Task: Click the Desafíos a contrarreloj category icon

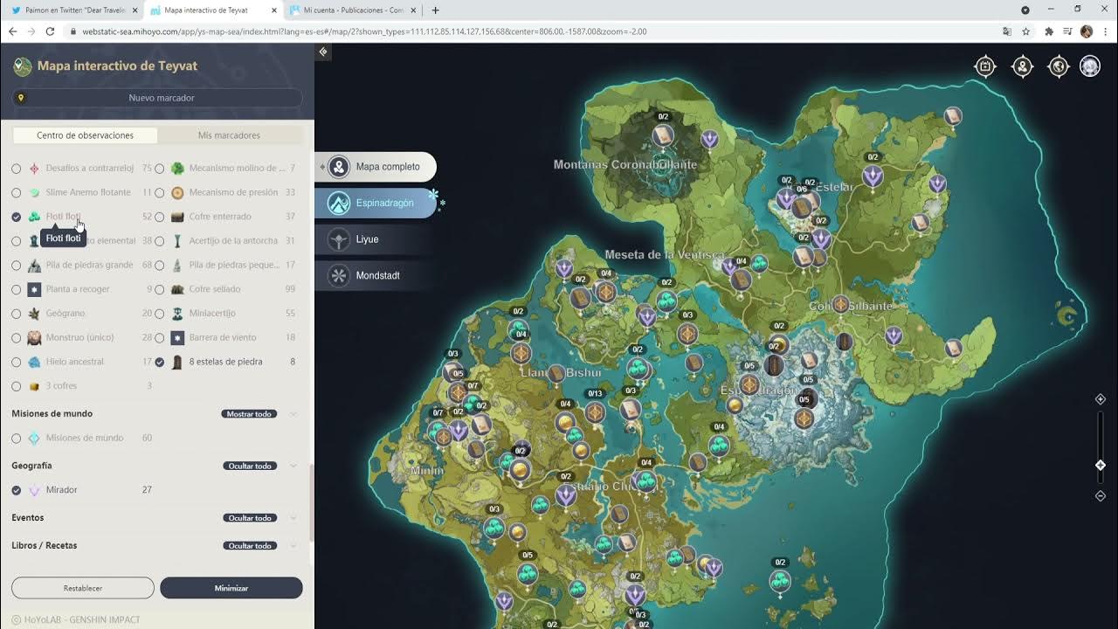Action: [34, 168]
